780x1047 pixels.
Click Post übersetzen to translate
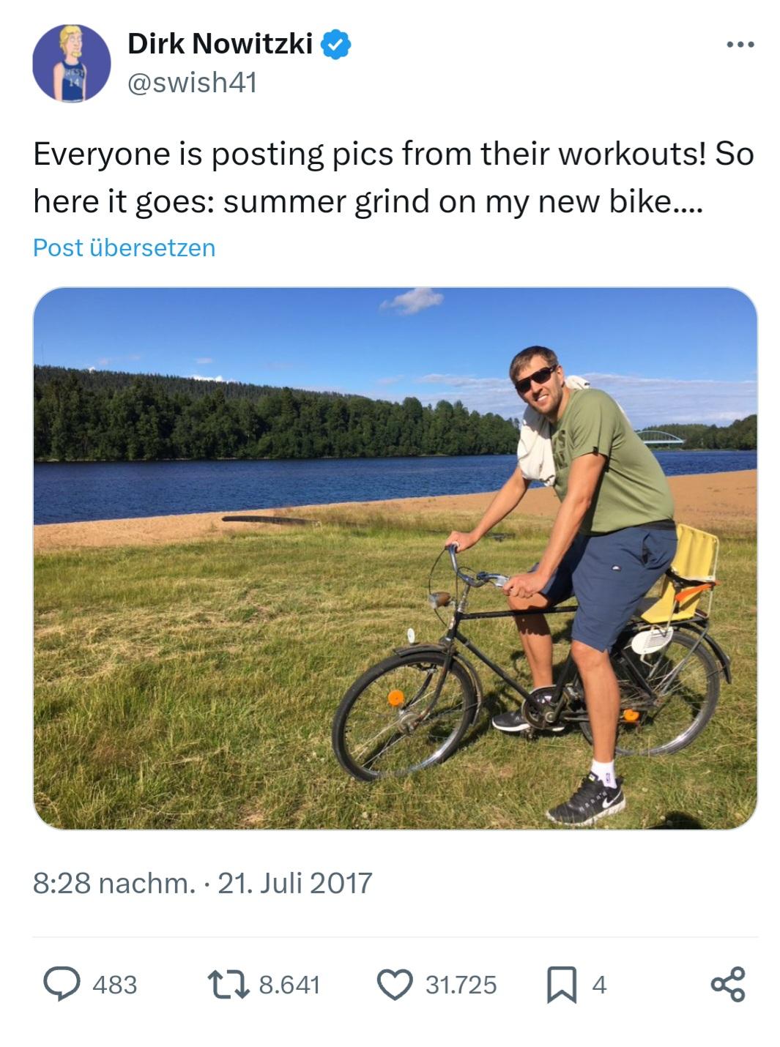coord(125,247)
